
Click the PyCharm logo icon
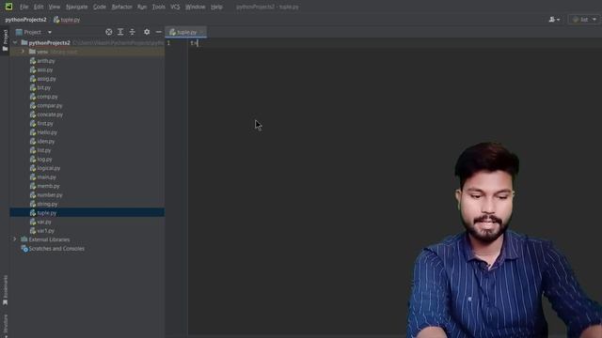[8, 7]
